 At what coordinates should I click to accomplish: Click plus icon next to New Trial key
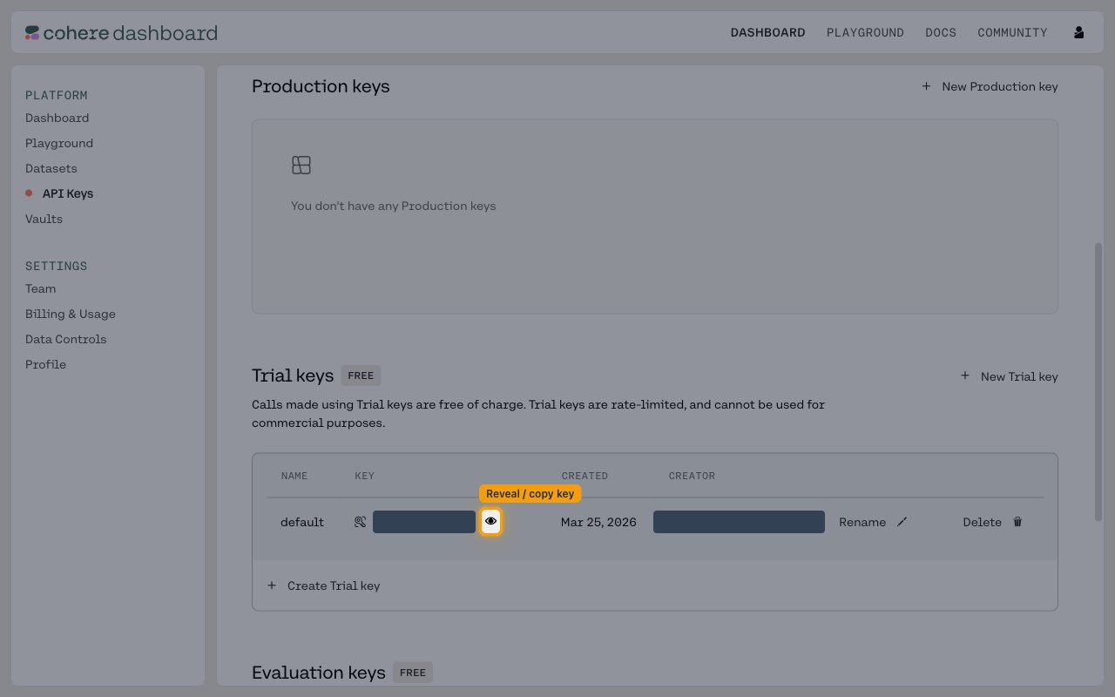click(964, 376)
